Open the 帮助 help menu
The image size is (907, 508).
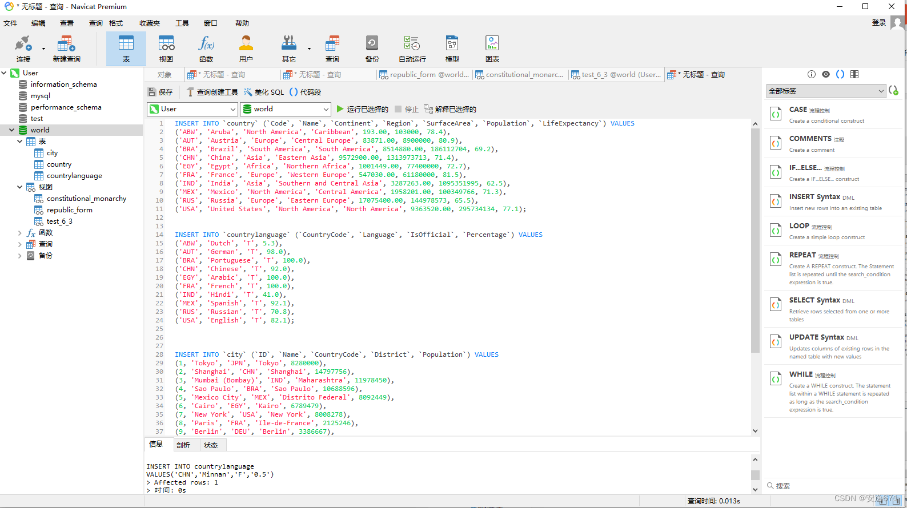click(x=242, y=23)
